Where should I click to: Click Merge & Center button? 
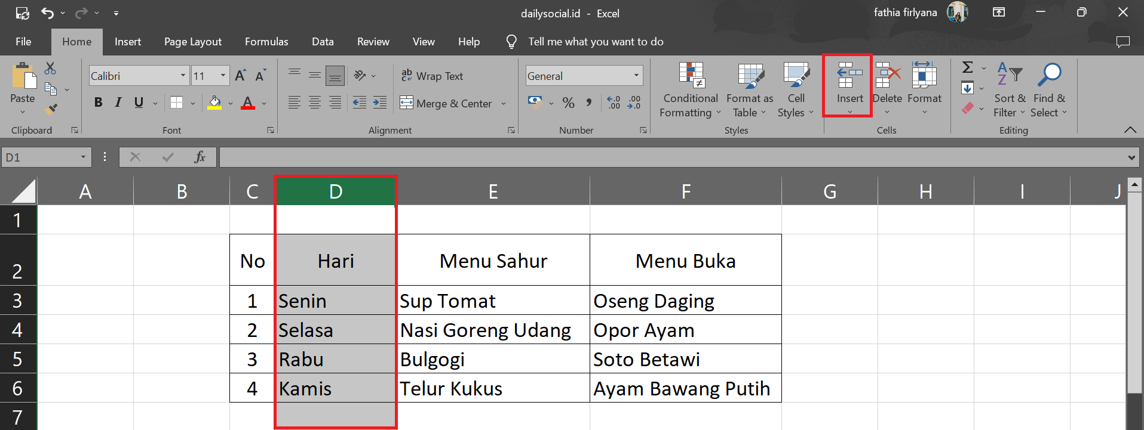click(447, 103)
